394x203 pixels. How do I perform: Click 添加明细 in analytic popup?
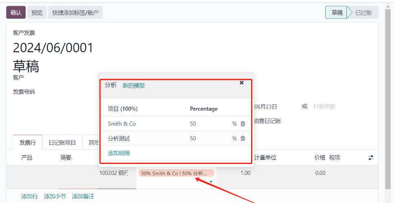pos(119,153)
